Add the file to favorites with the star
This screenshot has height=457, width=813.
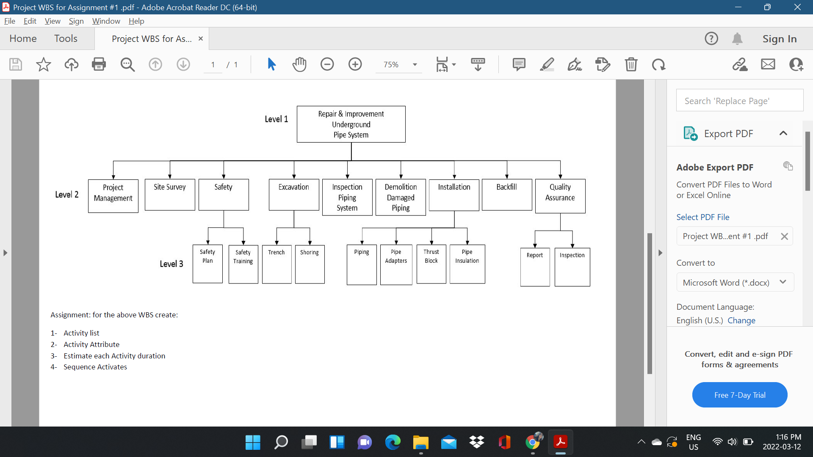[43, 64]
